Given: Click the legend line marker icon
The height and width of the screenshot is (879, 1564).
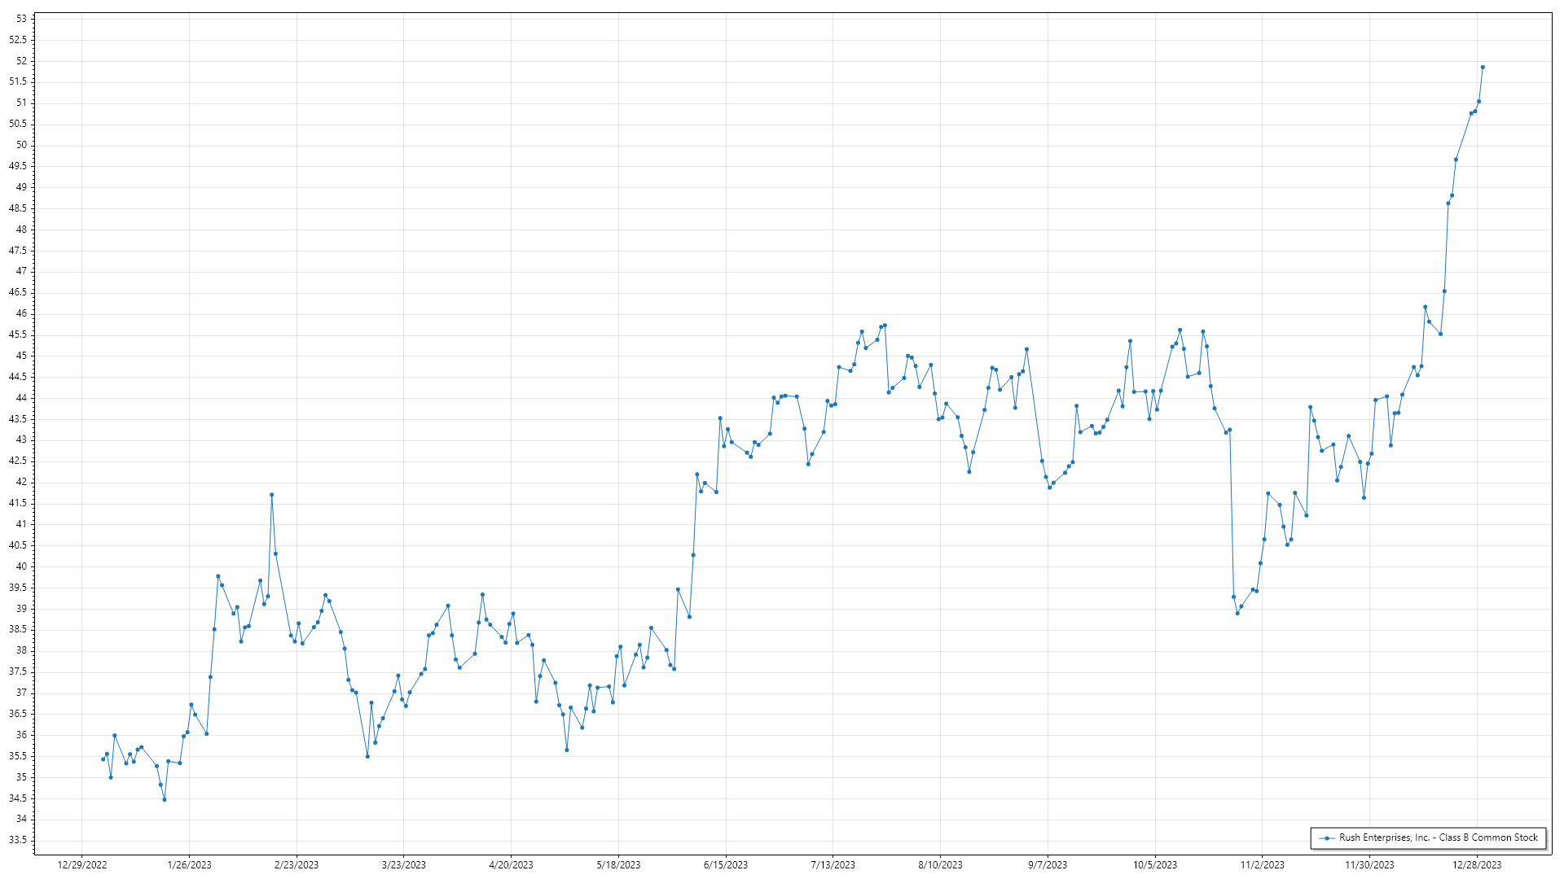Looking at the screenshot, I should click(x=1327, y=837).
